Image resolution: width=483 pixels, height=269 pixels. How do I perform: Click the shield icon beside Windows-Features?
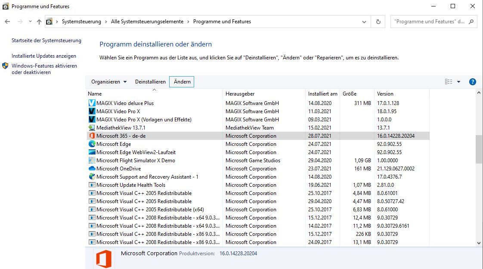pyautogui.click(x=5, y=65)
